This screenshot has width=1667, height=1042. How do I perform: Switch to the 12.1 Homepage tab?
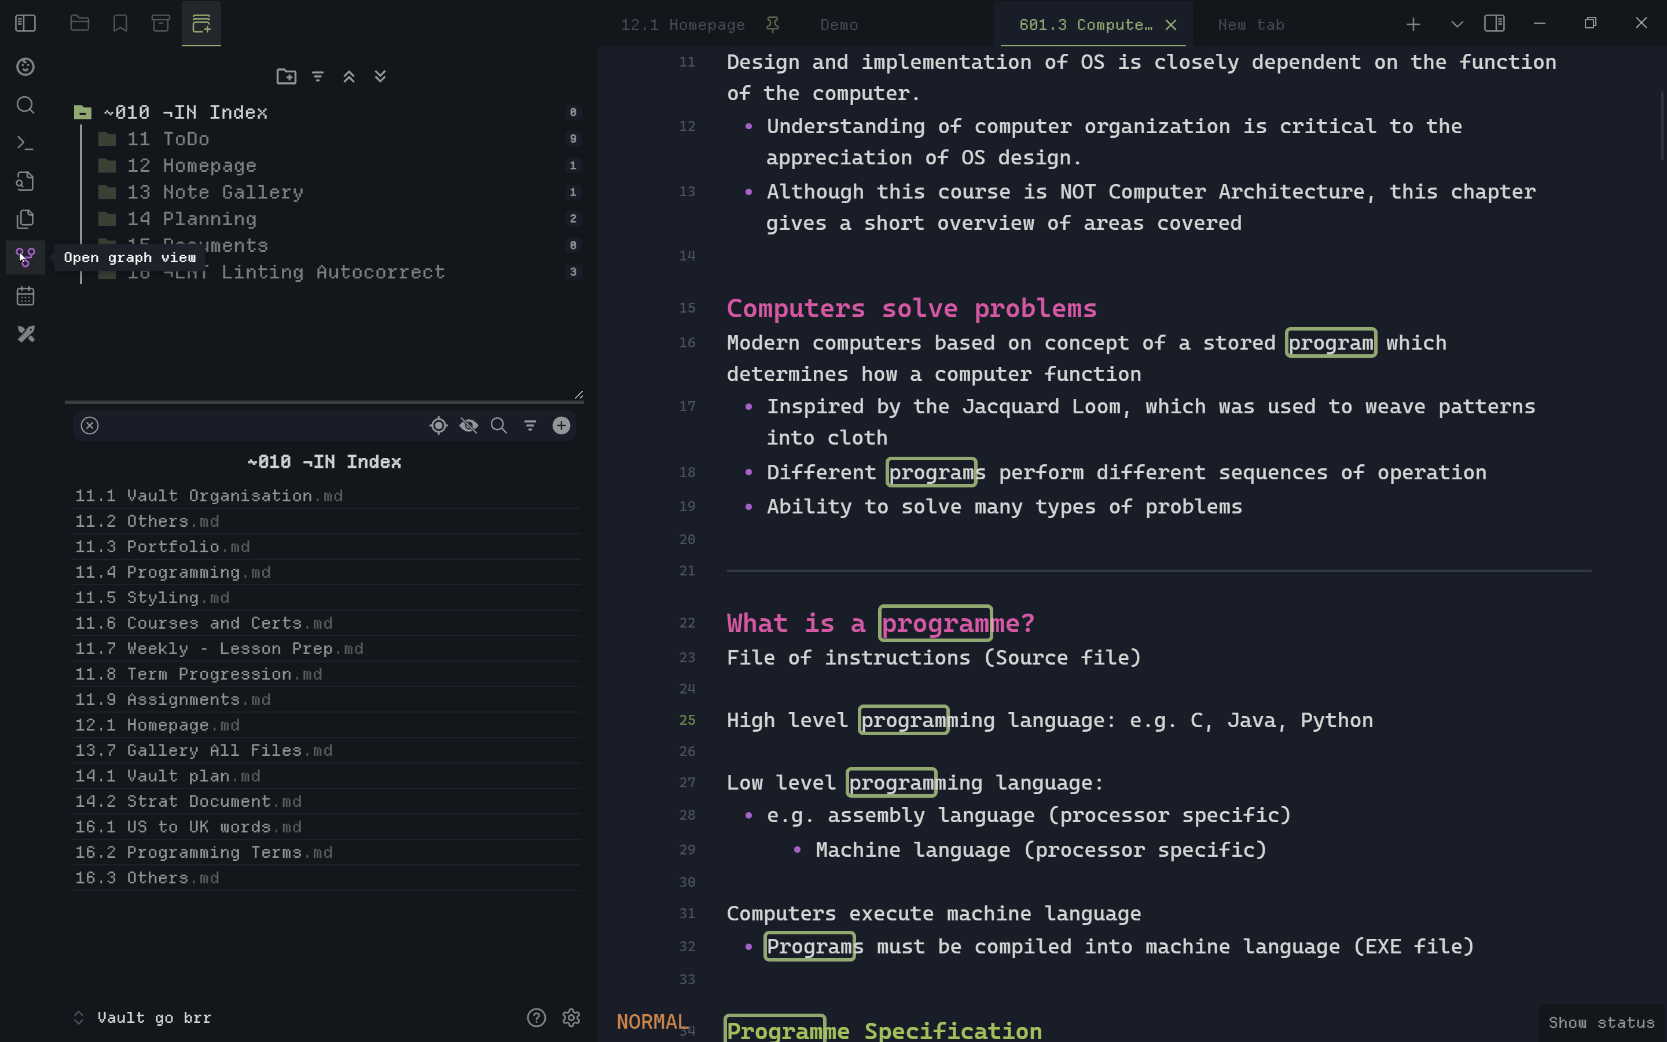tap(682, 25)
